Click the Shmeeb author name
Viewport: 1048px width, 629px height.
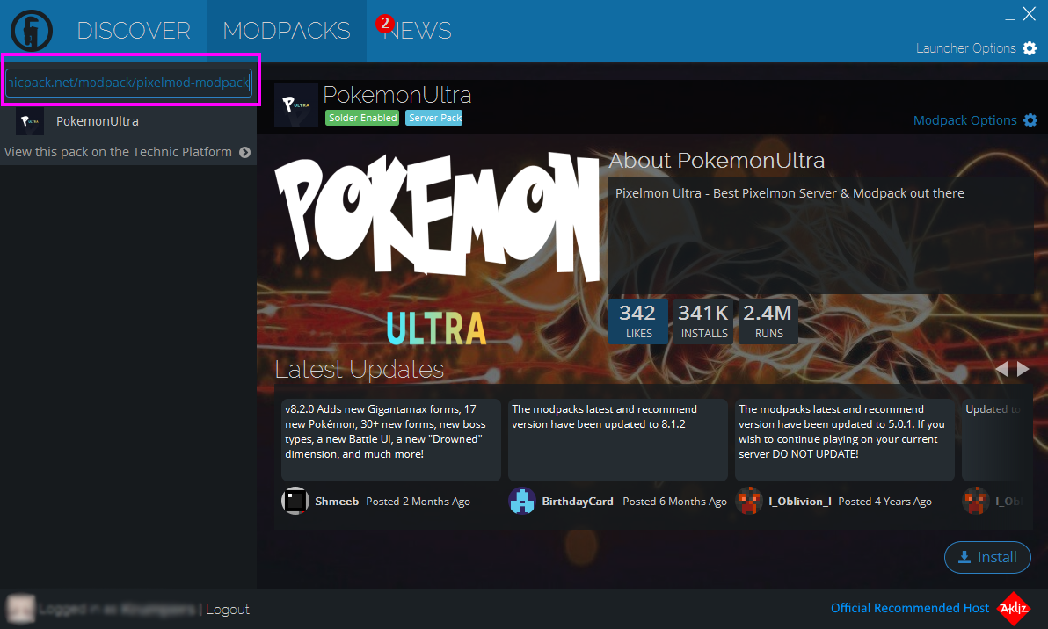coord(337,502)
